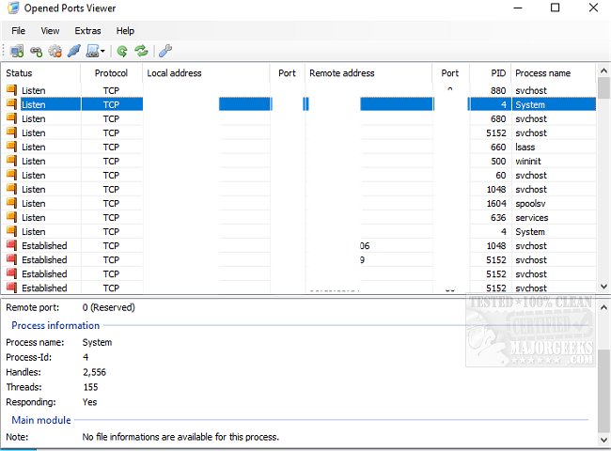Open settings with the wrench icon
The image size is (611, 451).
[x=166, y=51]
